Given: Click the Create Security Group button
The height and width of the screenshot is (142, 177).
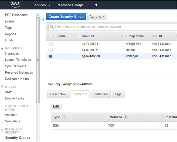Looking at the screenshot, I should coord(66,17).
